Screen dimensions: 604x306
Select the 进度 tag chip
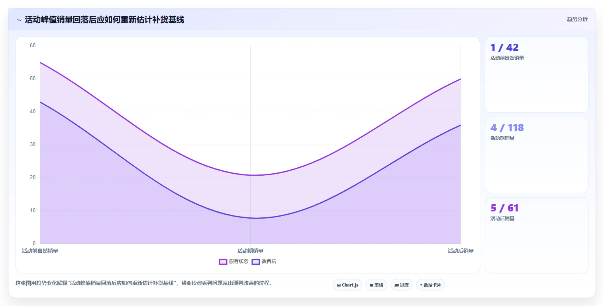pos(402,285)
